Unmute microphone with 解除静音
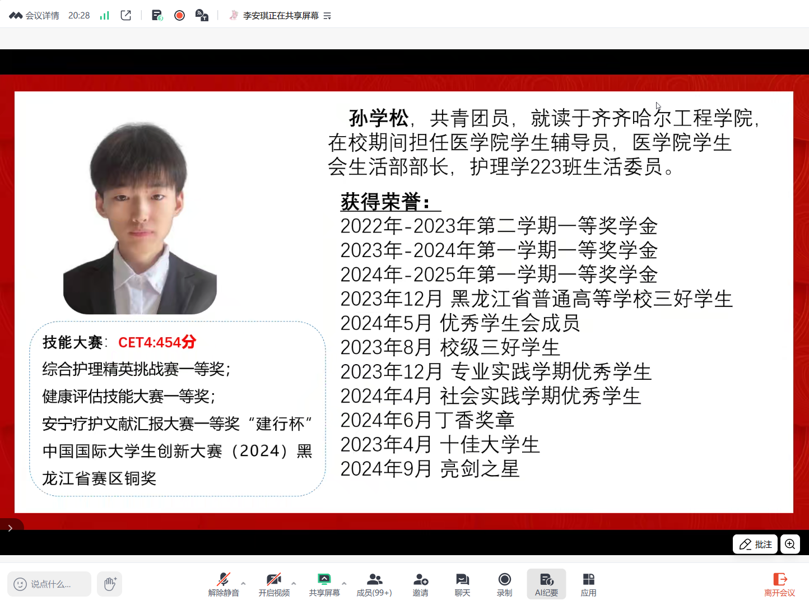The height and width of the screenshot is (605, 809). (x=224, y=584)
